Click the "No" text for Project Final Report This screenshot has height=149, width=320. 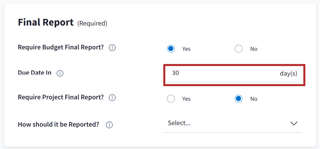coord(254,99)
